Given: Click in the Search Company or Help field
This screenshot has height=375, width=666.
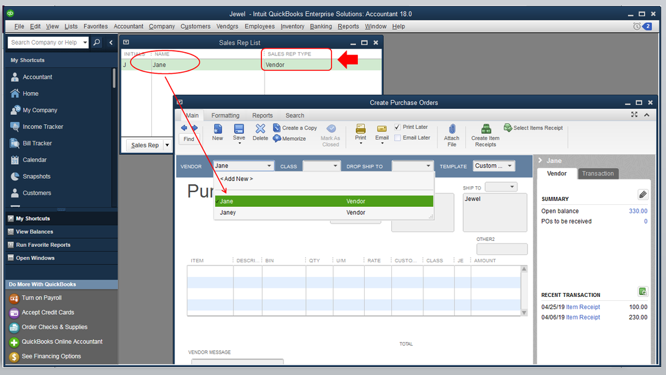Looking at the screenshot, I should 45,43.
